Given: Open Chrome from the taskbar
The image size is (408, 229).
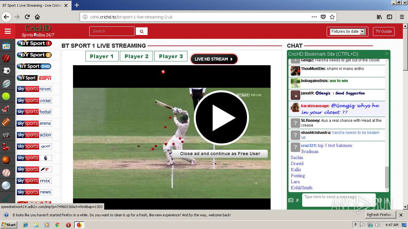Looking at the screenshot, I should pos(58,225).
